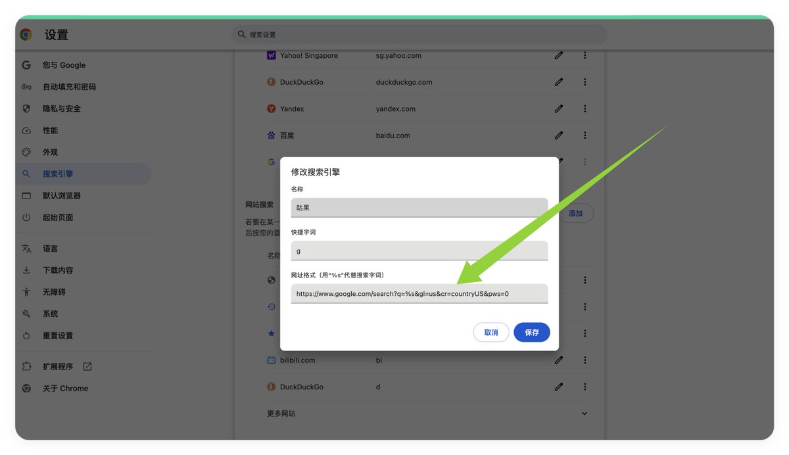
Task: Click the browser window icon for 默认浏览器
Action: 26,195
